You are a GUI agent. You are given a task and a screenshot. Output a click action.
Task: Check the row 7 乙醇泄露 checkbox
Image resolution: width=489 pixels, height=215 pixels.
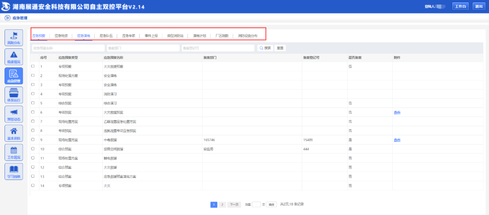[x=33, y=122]
